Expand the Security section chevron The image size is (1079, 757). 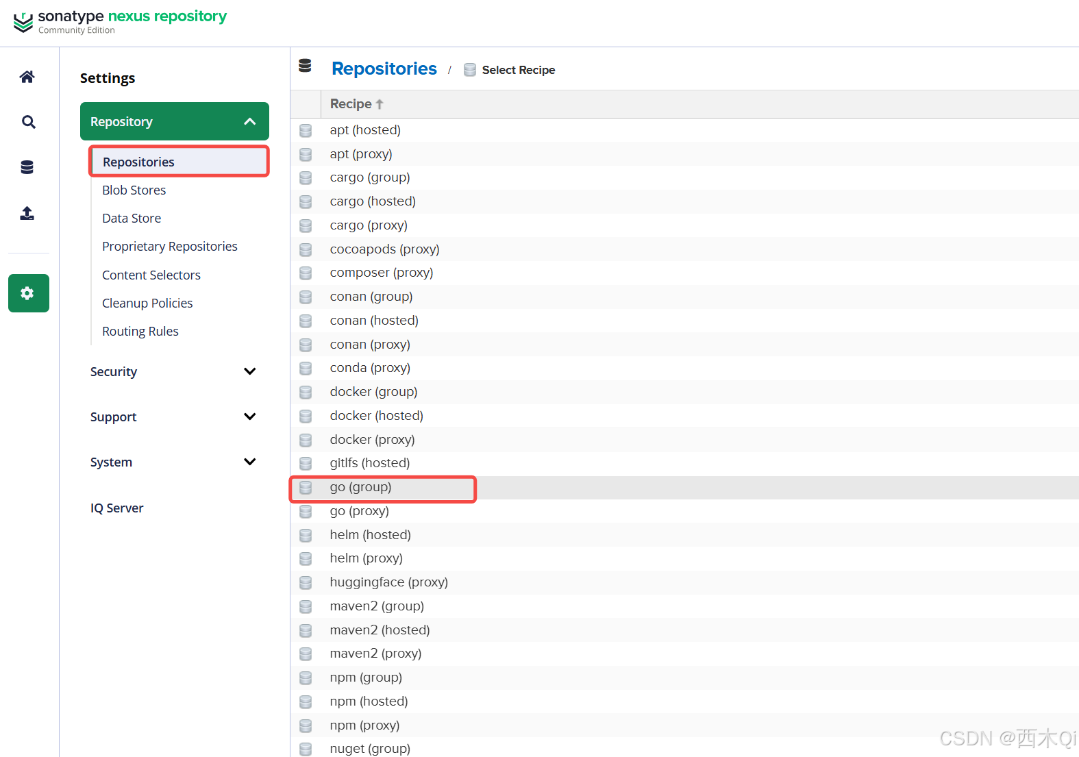click(250, 371)
